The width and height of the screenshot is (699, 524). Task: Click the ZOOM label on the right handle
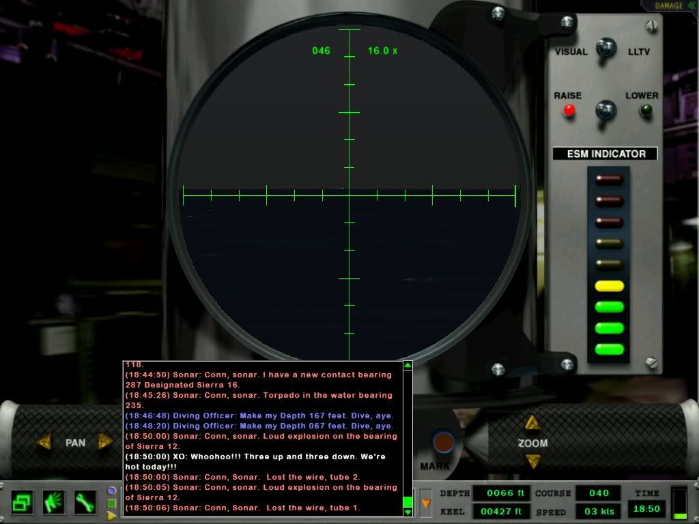(x=532, y=443)
